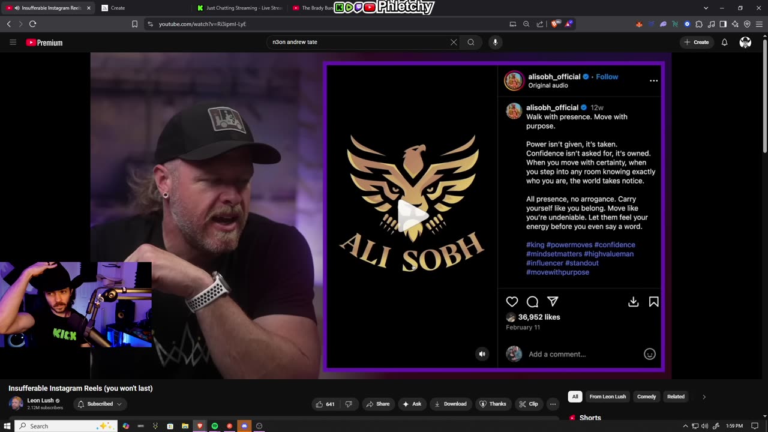Dislike this video
Screen dimensions: 768x432
coord(349,404)
